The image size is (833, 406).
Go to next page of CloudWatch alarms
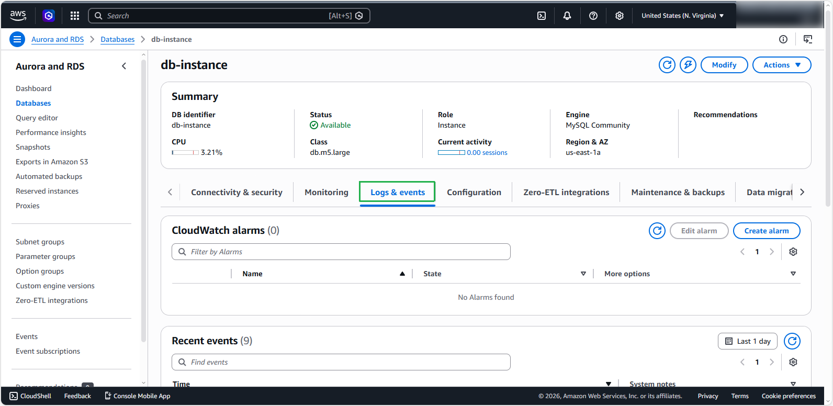772,252
